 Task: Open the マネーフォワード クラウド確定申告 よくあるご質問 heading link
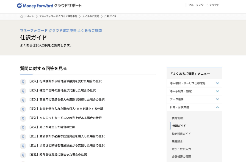click(61, 31)
